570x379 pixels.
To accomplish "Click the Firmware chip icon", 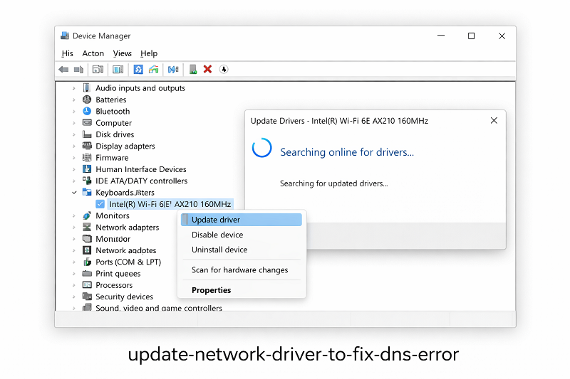I will 87,157.
